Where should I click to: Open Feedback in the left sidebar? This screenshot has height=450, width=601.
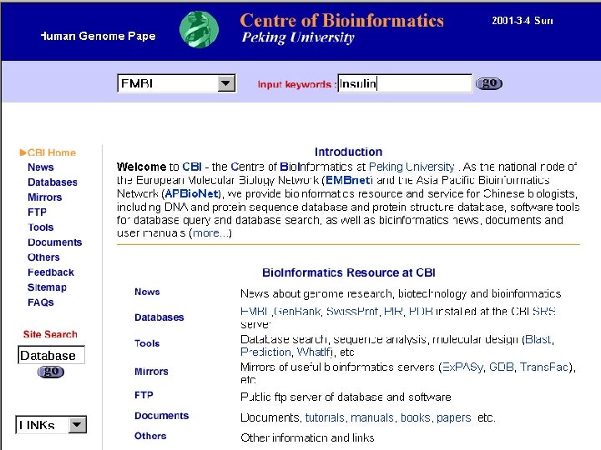51,272
